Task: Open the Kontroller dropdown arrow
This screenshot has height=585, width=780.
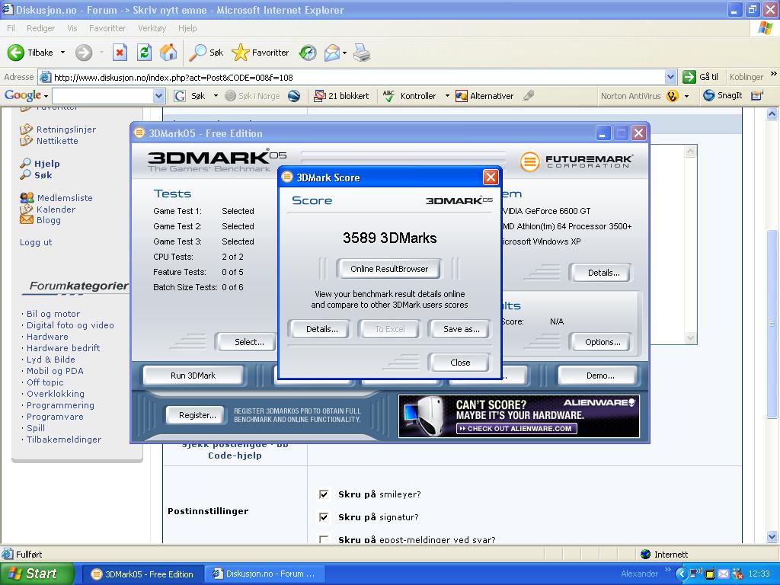Action: point(447,95)
